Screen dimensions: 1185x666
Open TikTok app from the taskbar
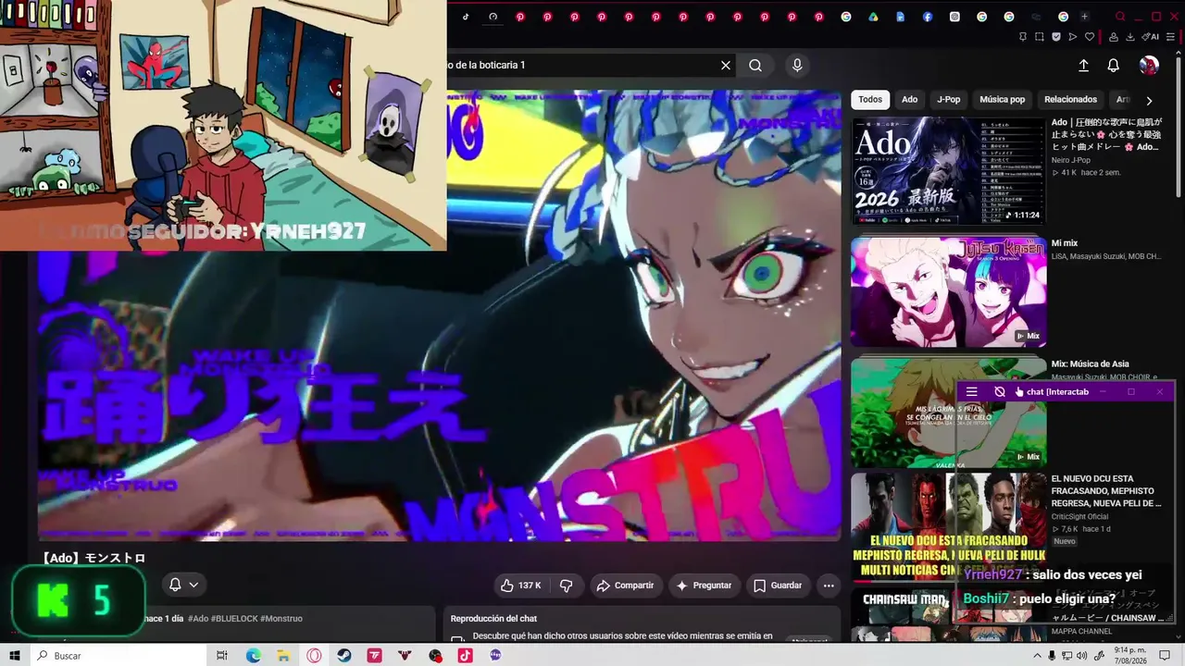click(465, 656)
